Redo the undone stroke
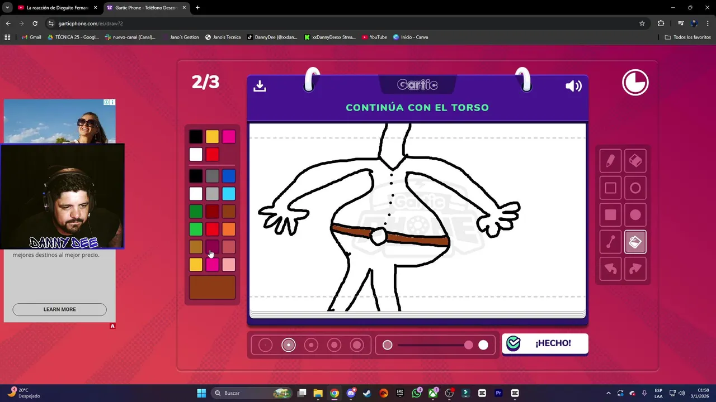This screenshot has height=402, width=716. (x=635, y=269)
